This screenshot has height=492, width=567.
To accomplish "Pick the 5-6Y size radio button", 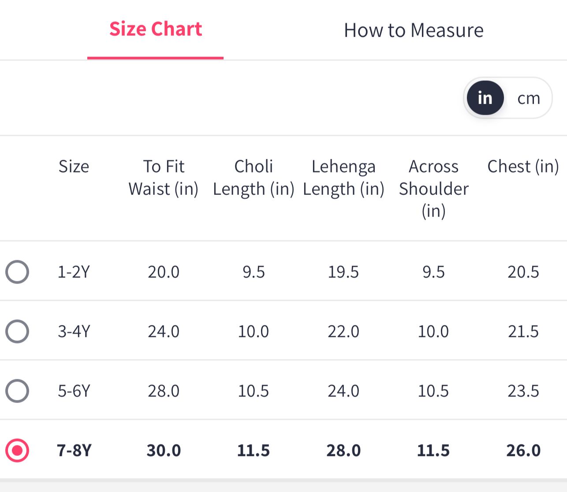I will [17, 391].
